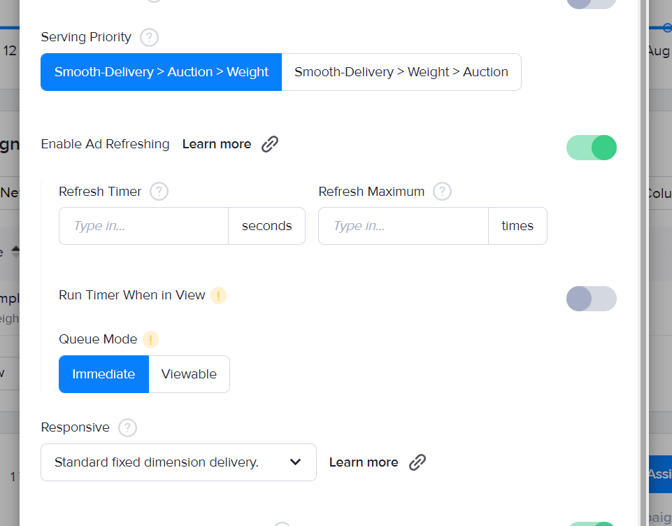
Task: Open the Refresh Timer help tooltip
Action: 159,191
